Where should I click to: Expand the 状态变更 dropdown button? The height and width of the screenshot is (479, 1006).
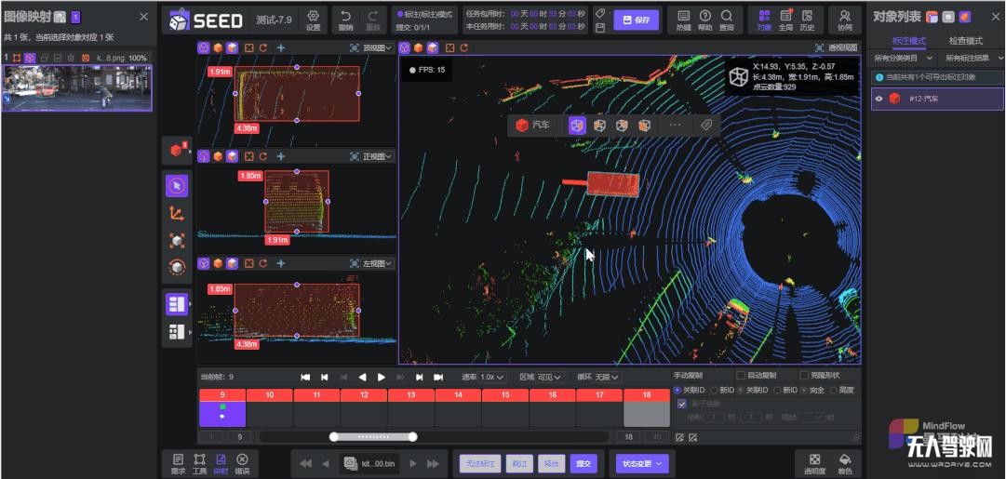click(x=642, y=462)
